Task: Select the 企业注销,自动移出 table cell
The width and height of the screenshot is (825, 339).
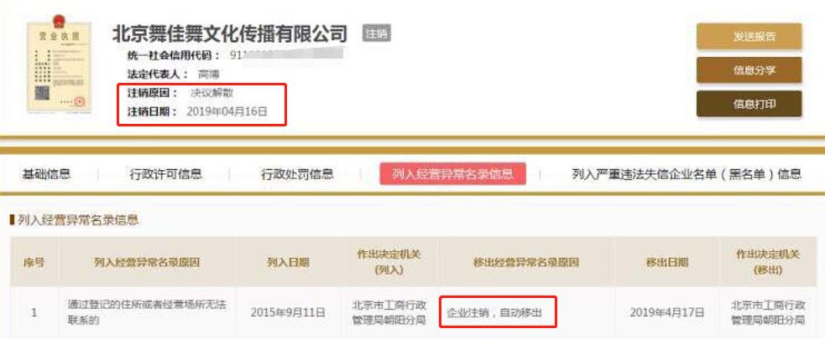Action: [498, 312]
